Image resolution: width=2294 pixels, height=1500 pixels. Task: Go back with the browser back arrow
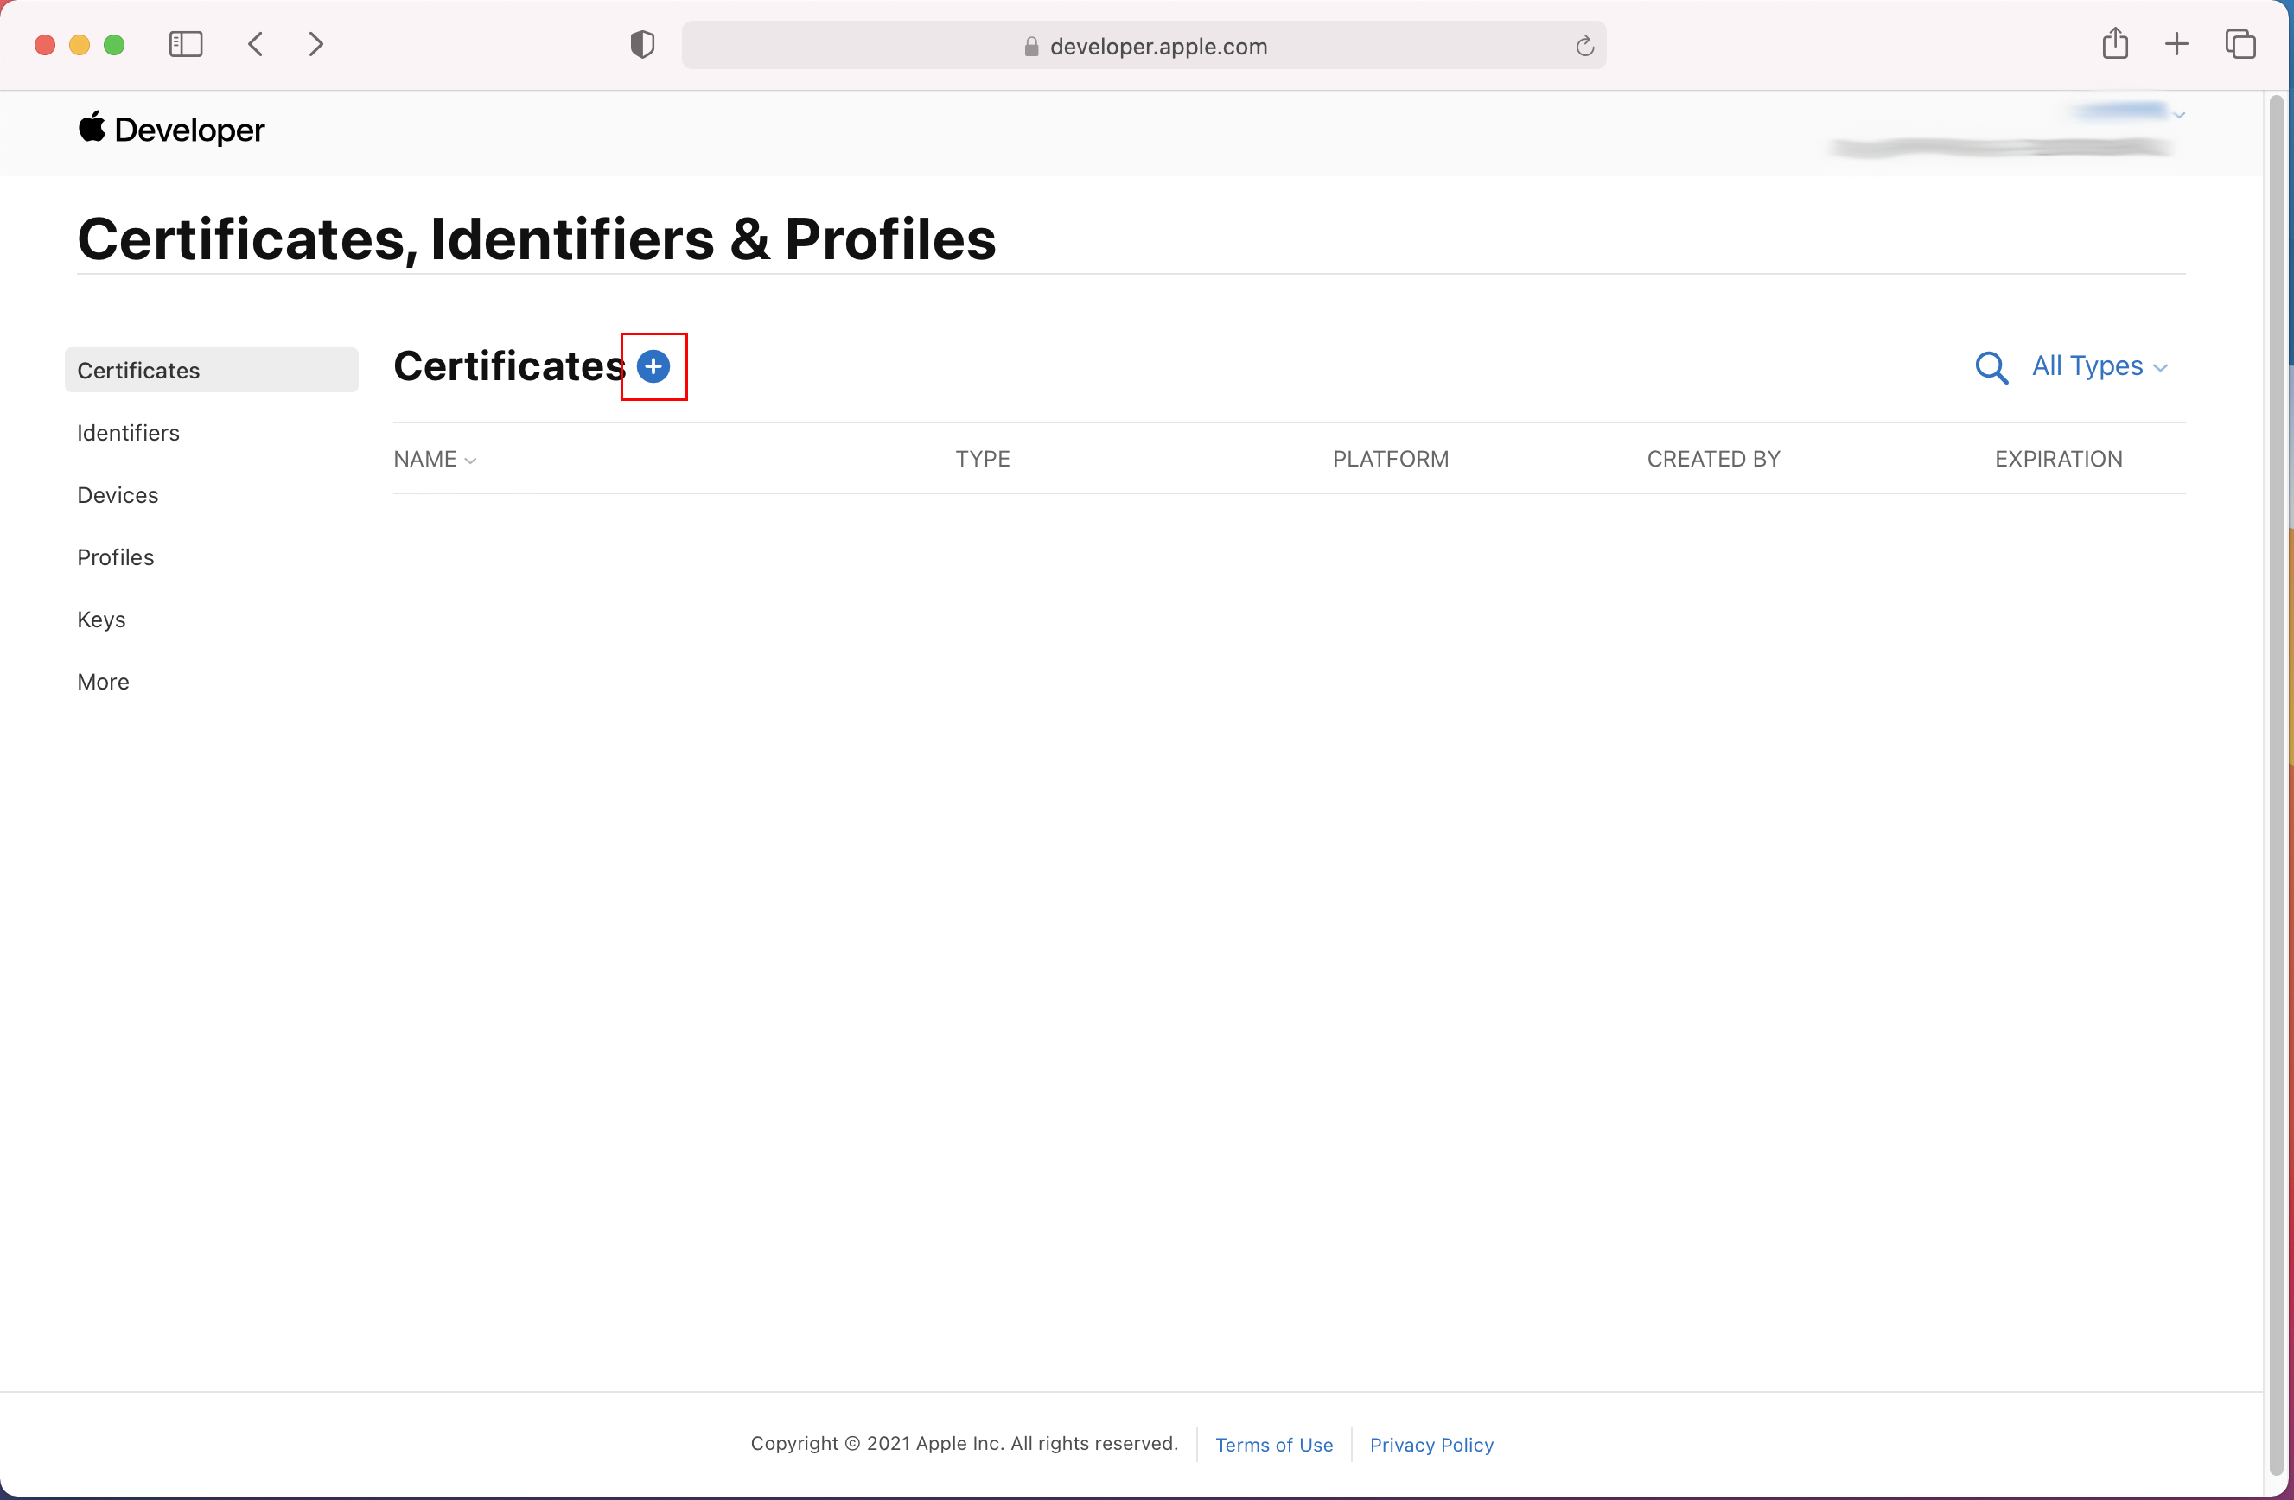256,44
